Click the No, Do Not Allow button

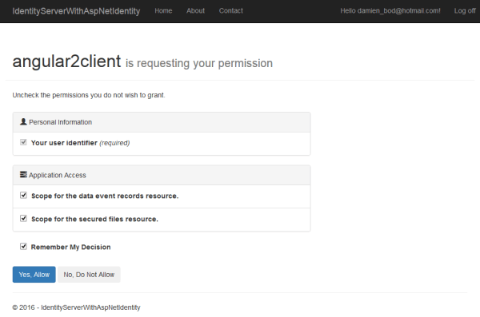(89, 275)
